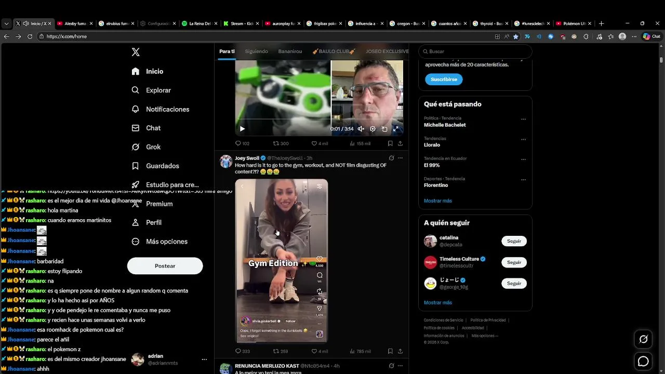The image size is (665, 374).
Task: Open Joey Swoll's profile avatar
Action: [x=226, y=161]
